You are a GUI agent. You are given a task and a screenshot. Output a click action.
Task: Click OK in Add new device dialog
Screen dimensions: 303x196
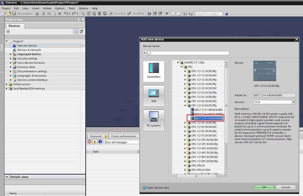coord(264,187)
